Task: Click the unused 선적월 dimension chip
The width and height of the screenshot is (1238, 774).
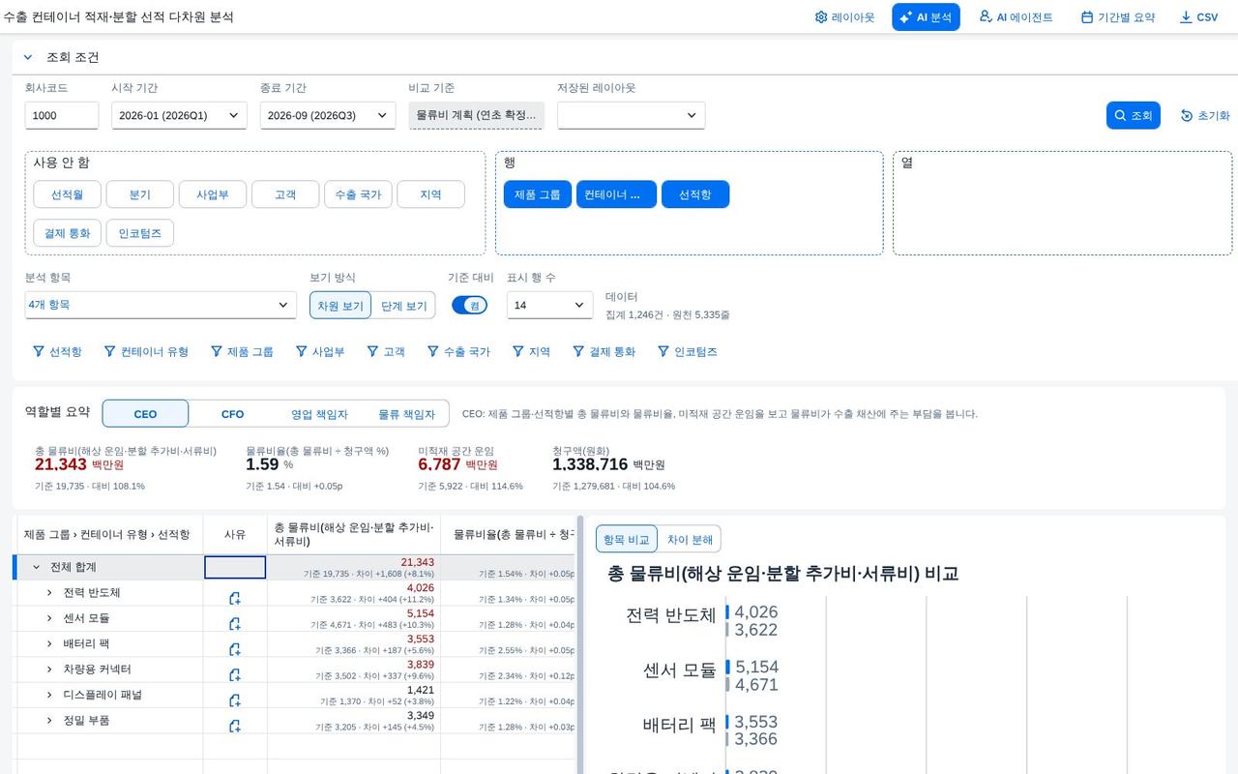Action: click(67, 194)
